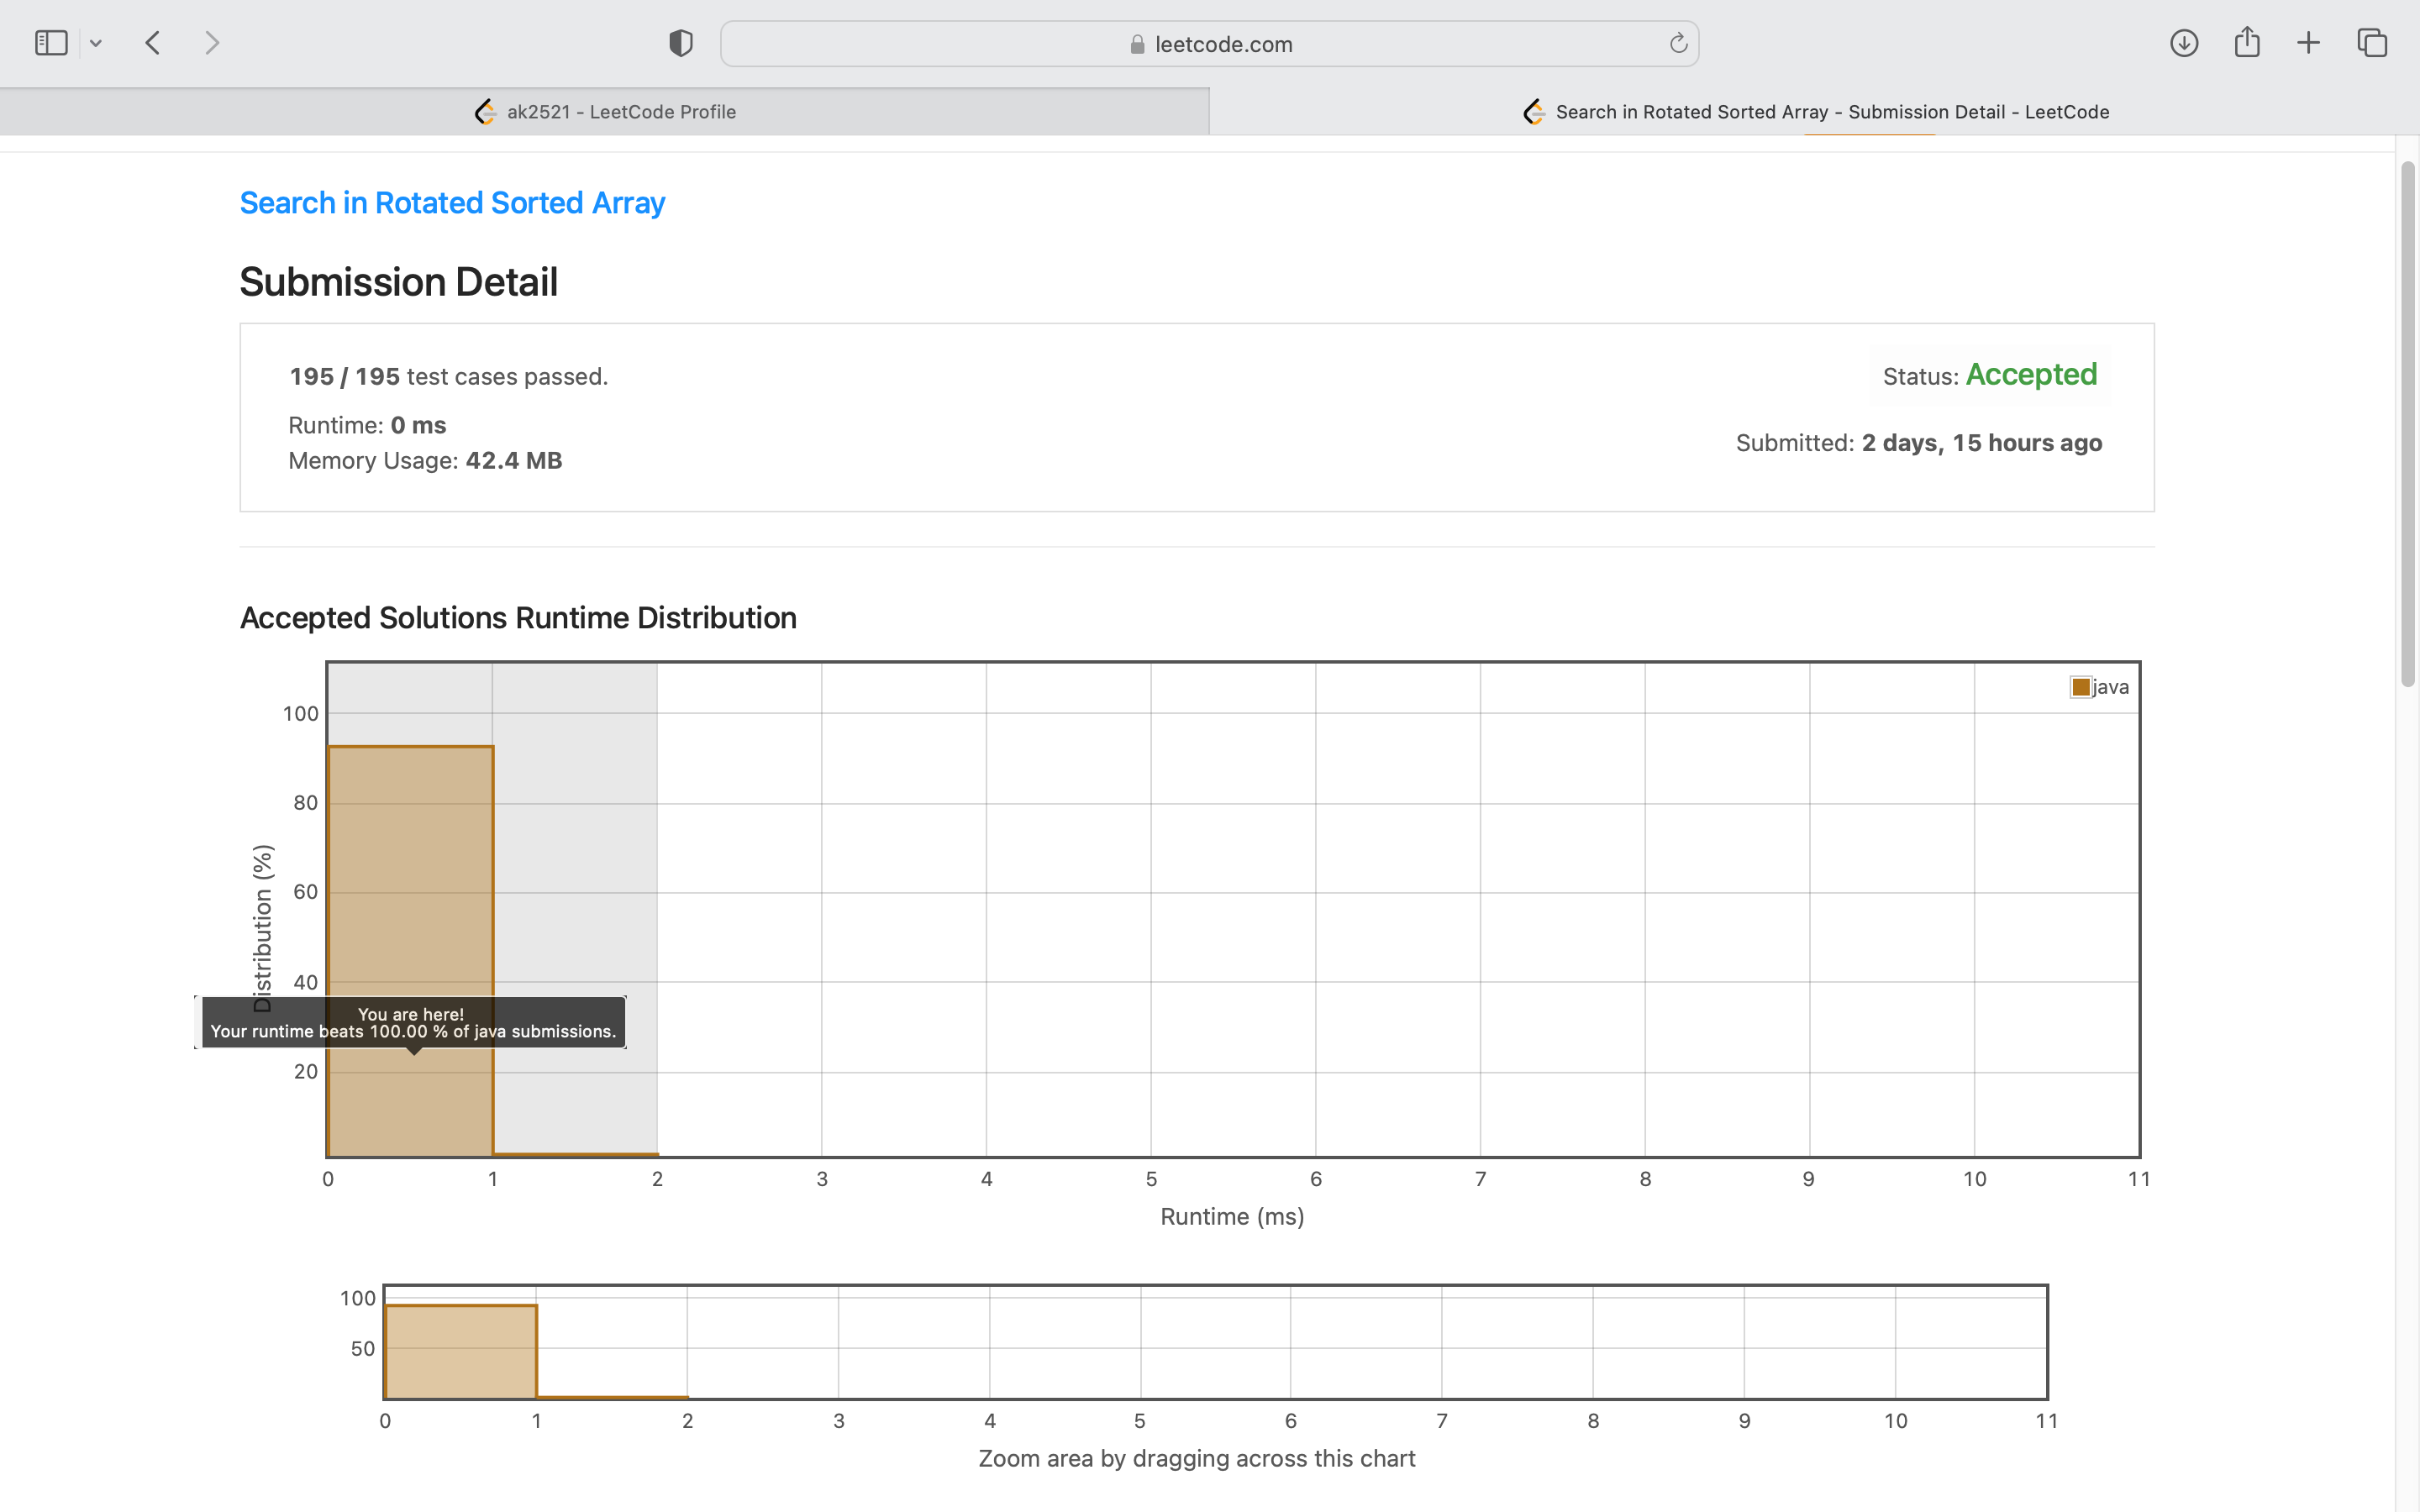Image resolution: width=2420 pixels, height=1512 pixels.
Task: Click the page vertical scrollbar thumb
Action: pos(2407,420)
